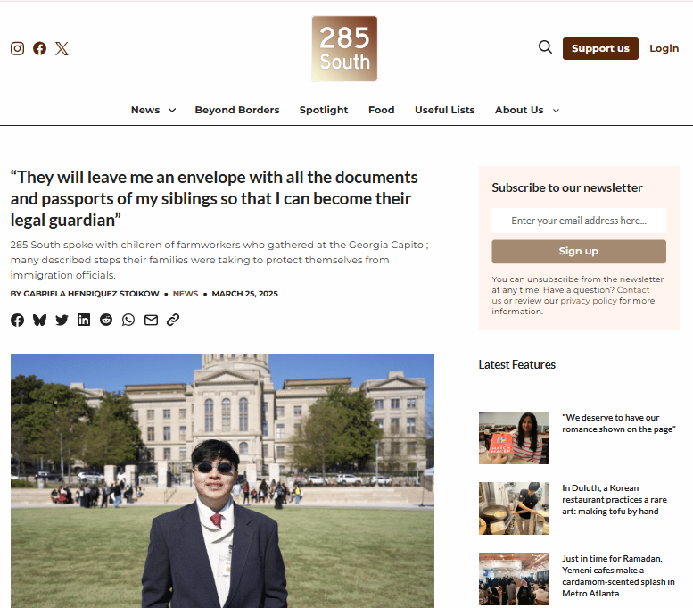Viewport: 693px width, 608px height.
Task: Expand the News dropdown chevron
Action: pyautogui.click(x=172, y=110)
